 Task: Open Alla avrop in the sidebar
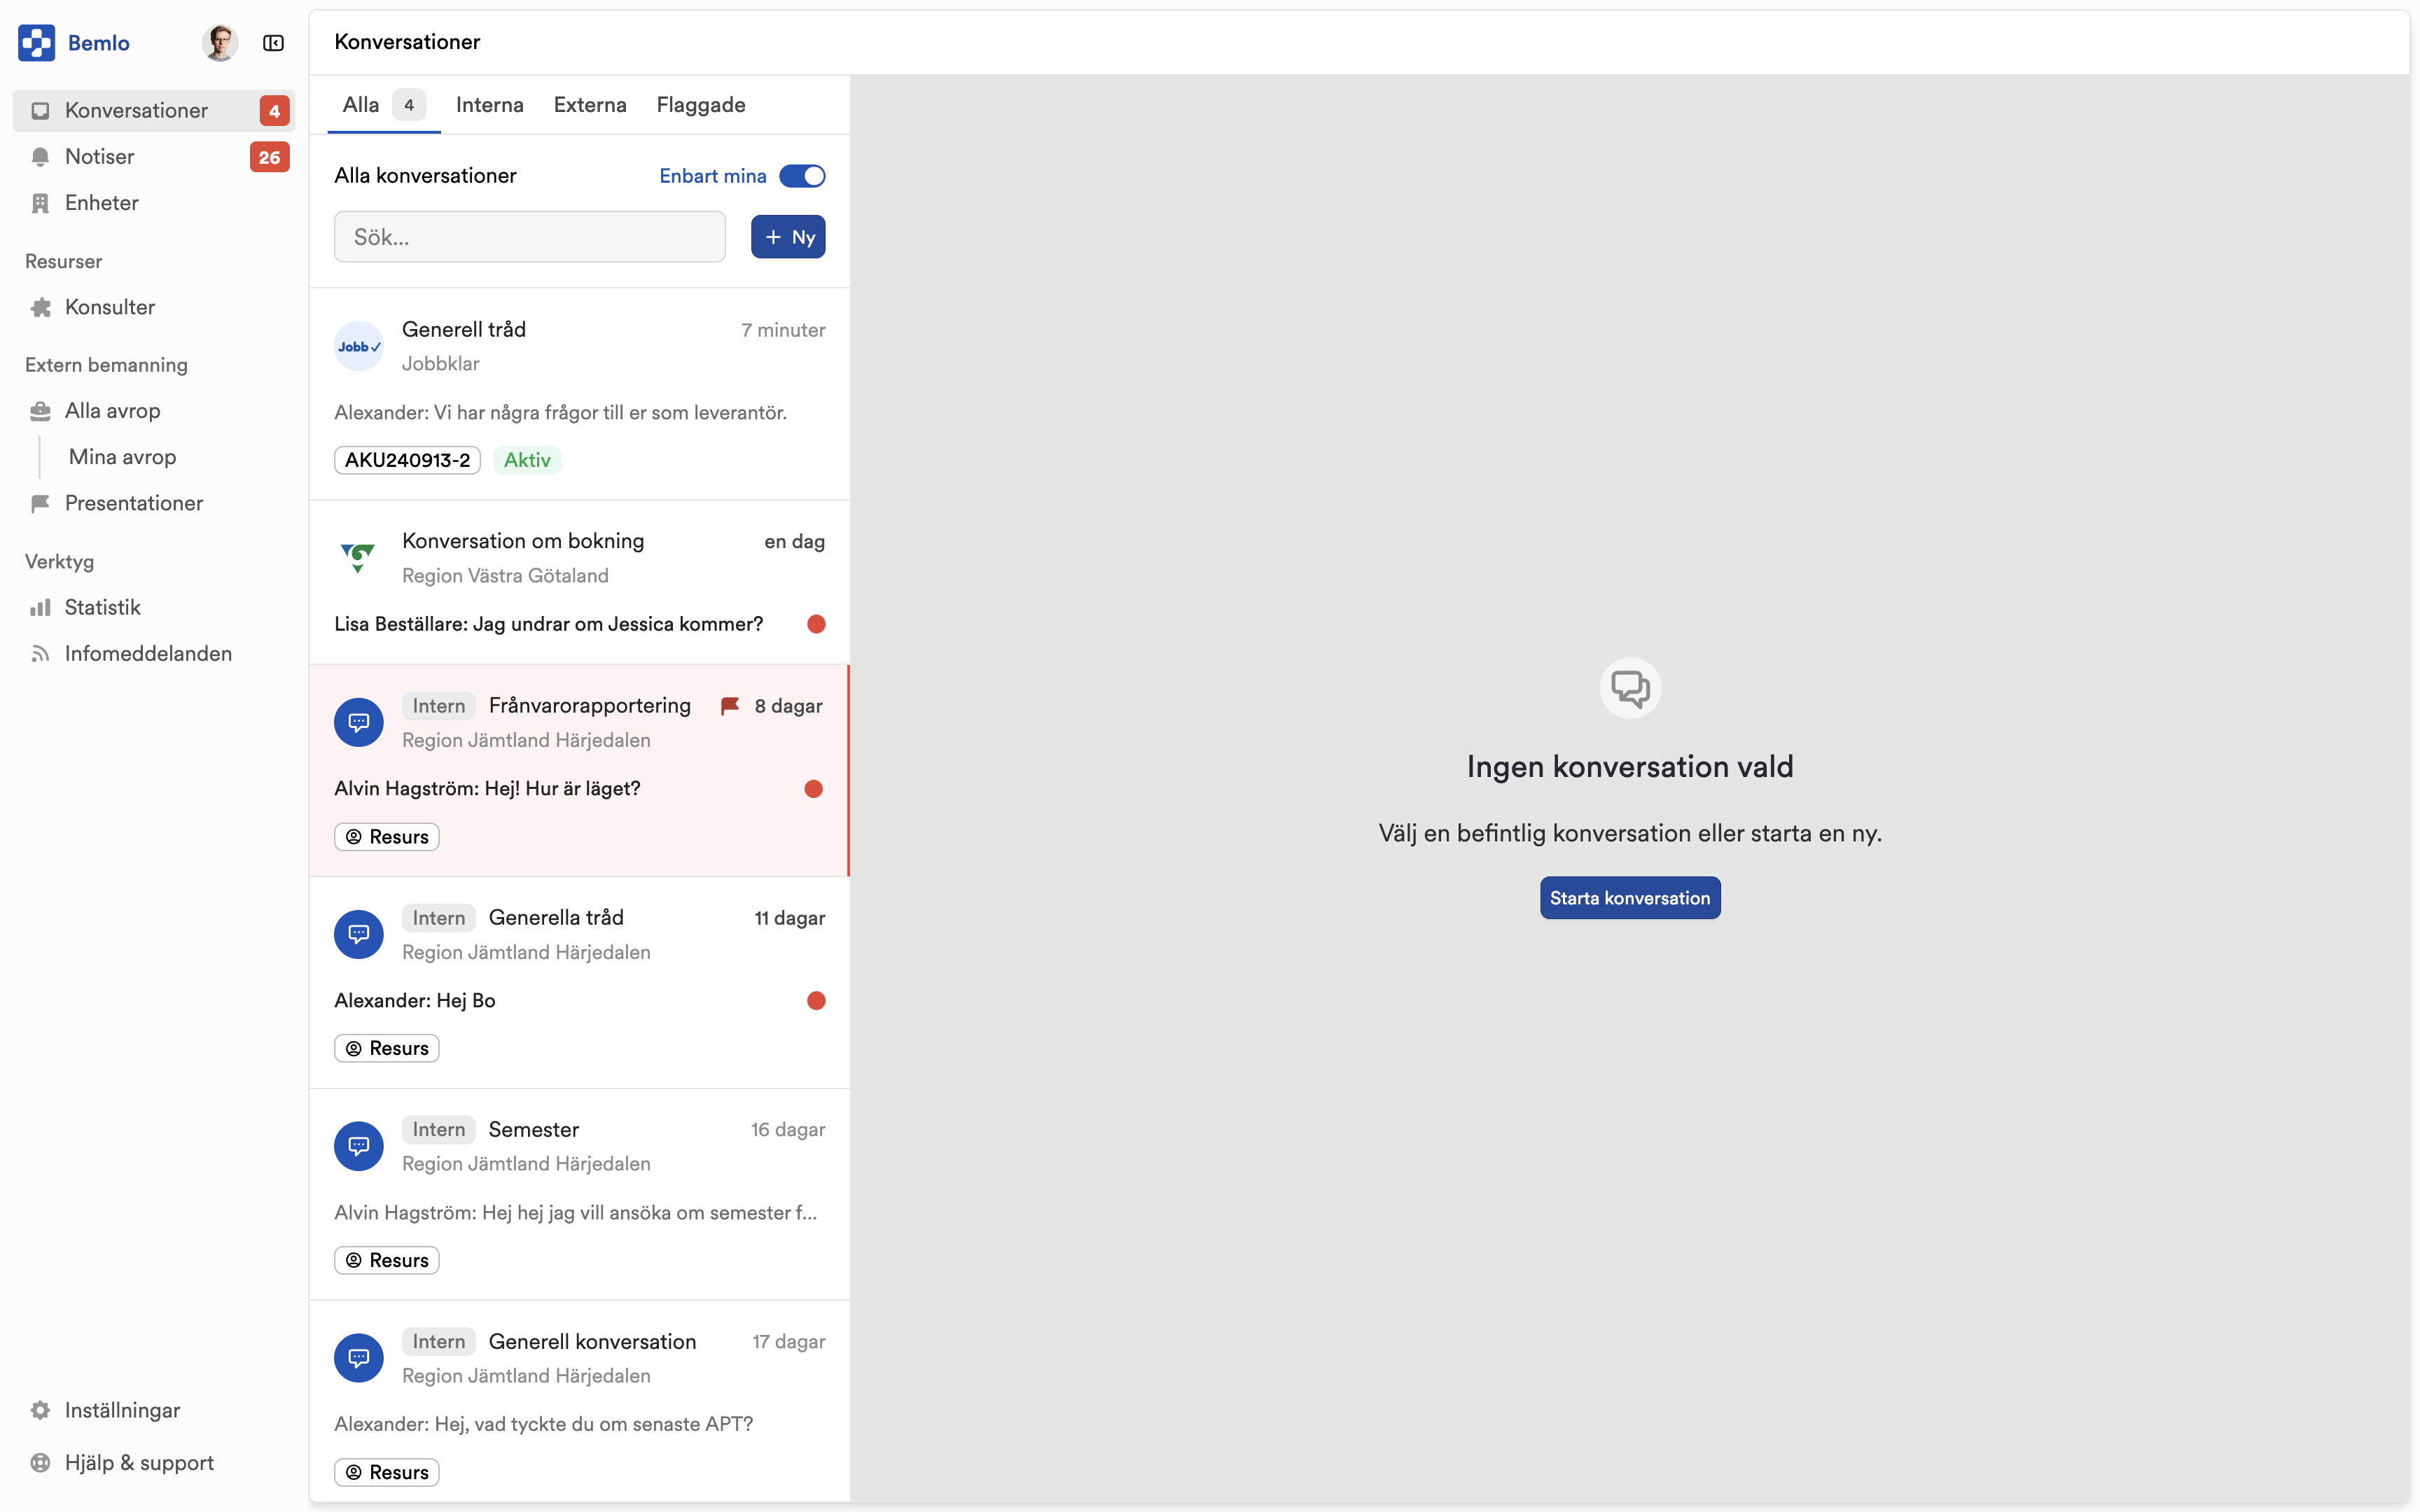(x=154, y=411)
